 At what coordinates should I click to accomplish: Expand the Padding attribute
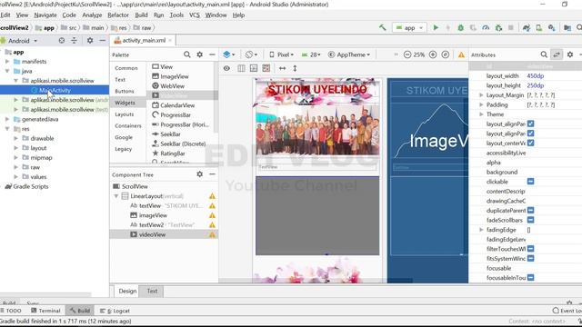[x=481, y=105]
